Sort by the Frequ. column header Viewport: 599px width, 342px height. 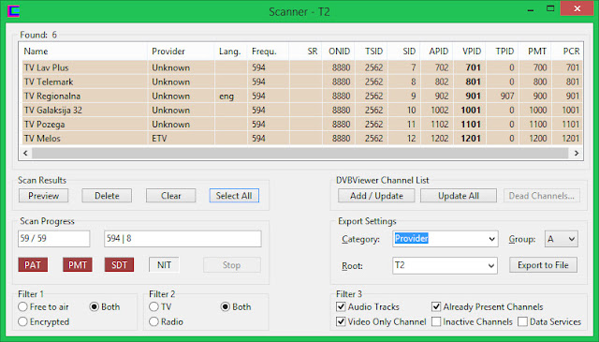tap(268, 52)
